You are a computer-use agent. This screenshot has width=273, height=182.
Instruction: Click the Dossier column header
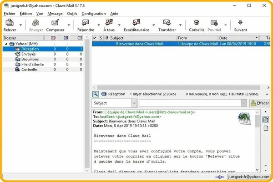pos(23,38)
